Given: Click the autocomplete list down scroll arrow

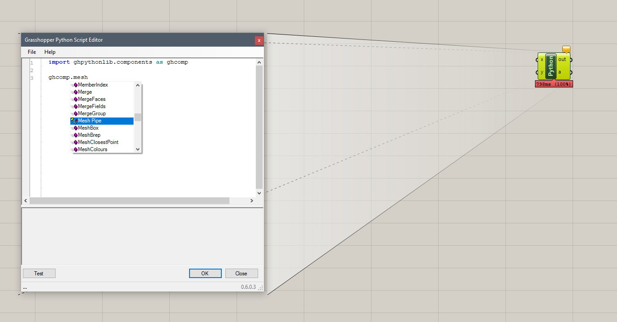Looking at the screenshot, I should point(138,149).
